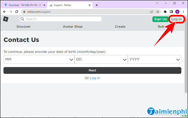188x118 pixels.
Task: Toggle the browser side panel icon
Action: (171, 12)
